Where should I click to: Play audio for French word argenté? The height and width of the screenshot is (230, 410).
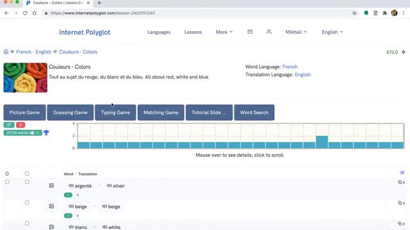coord(71,186)
